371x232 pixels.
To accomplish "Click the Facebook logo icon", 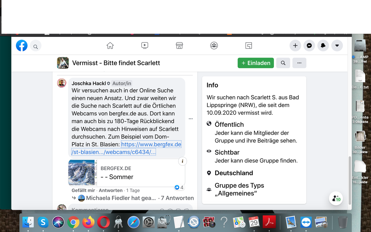I will click(x=22, y=46).
